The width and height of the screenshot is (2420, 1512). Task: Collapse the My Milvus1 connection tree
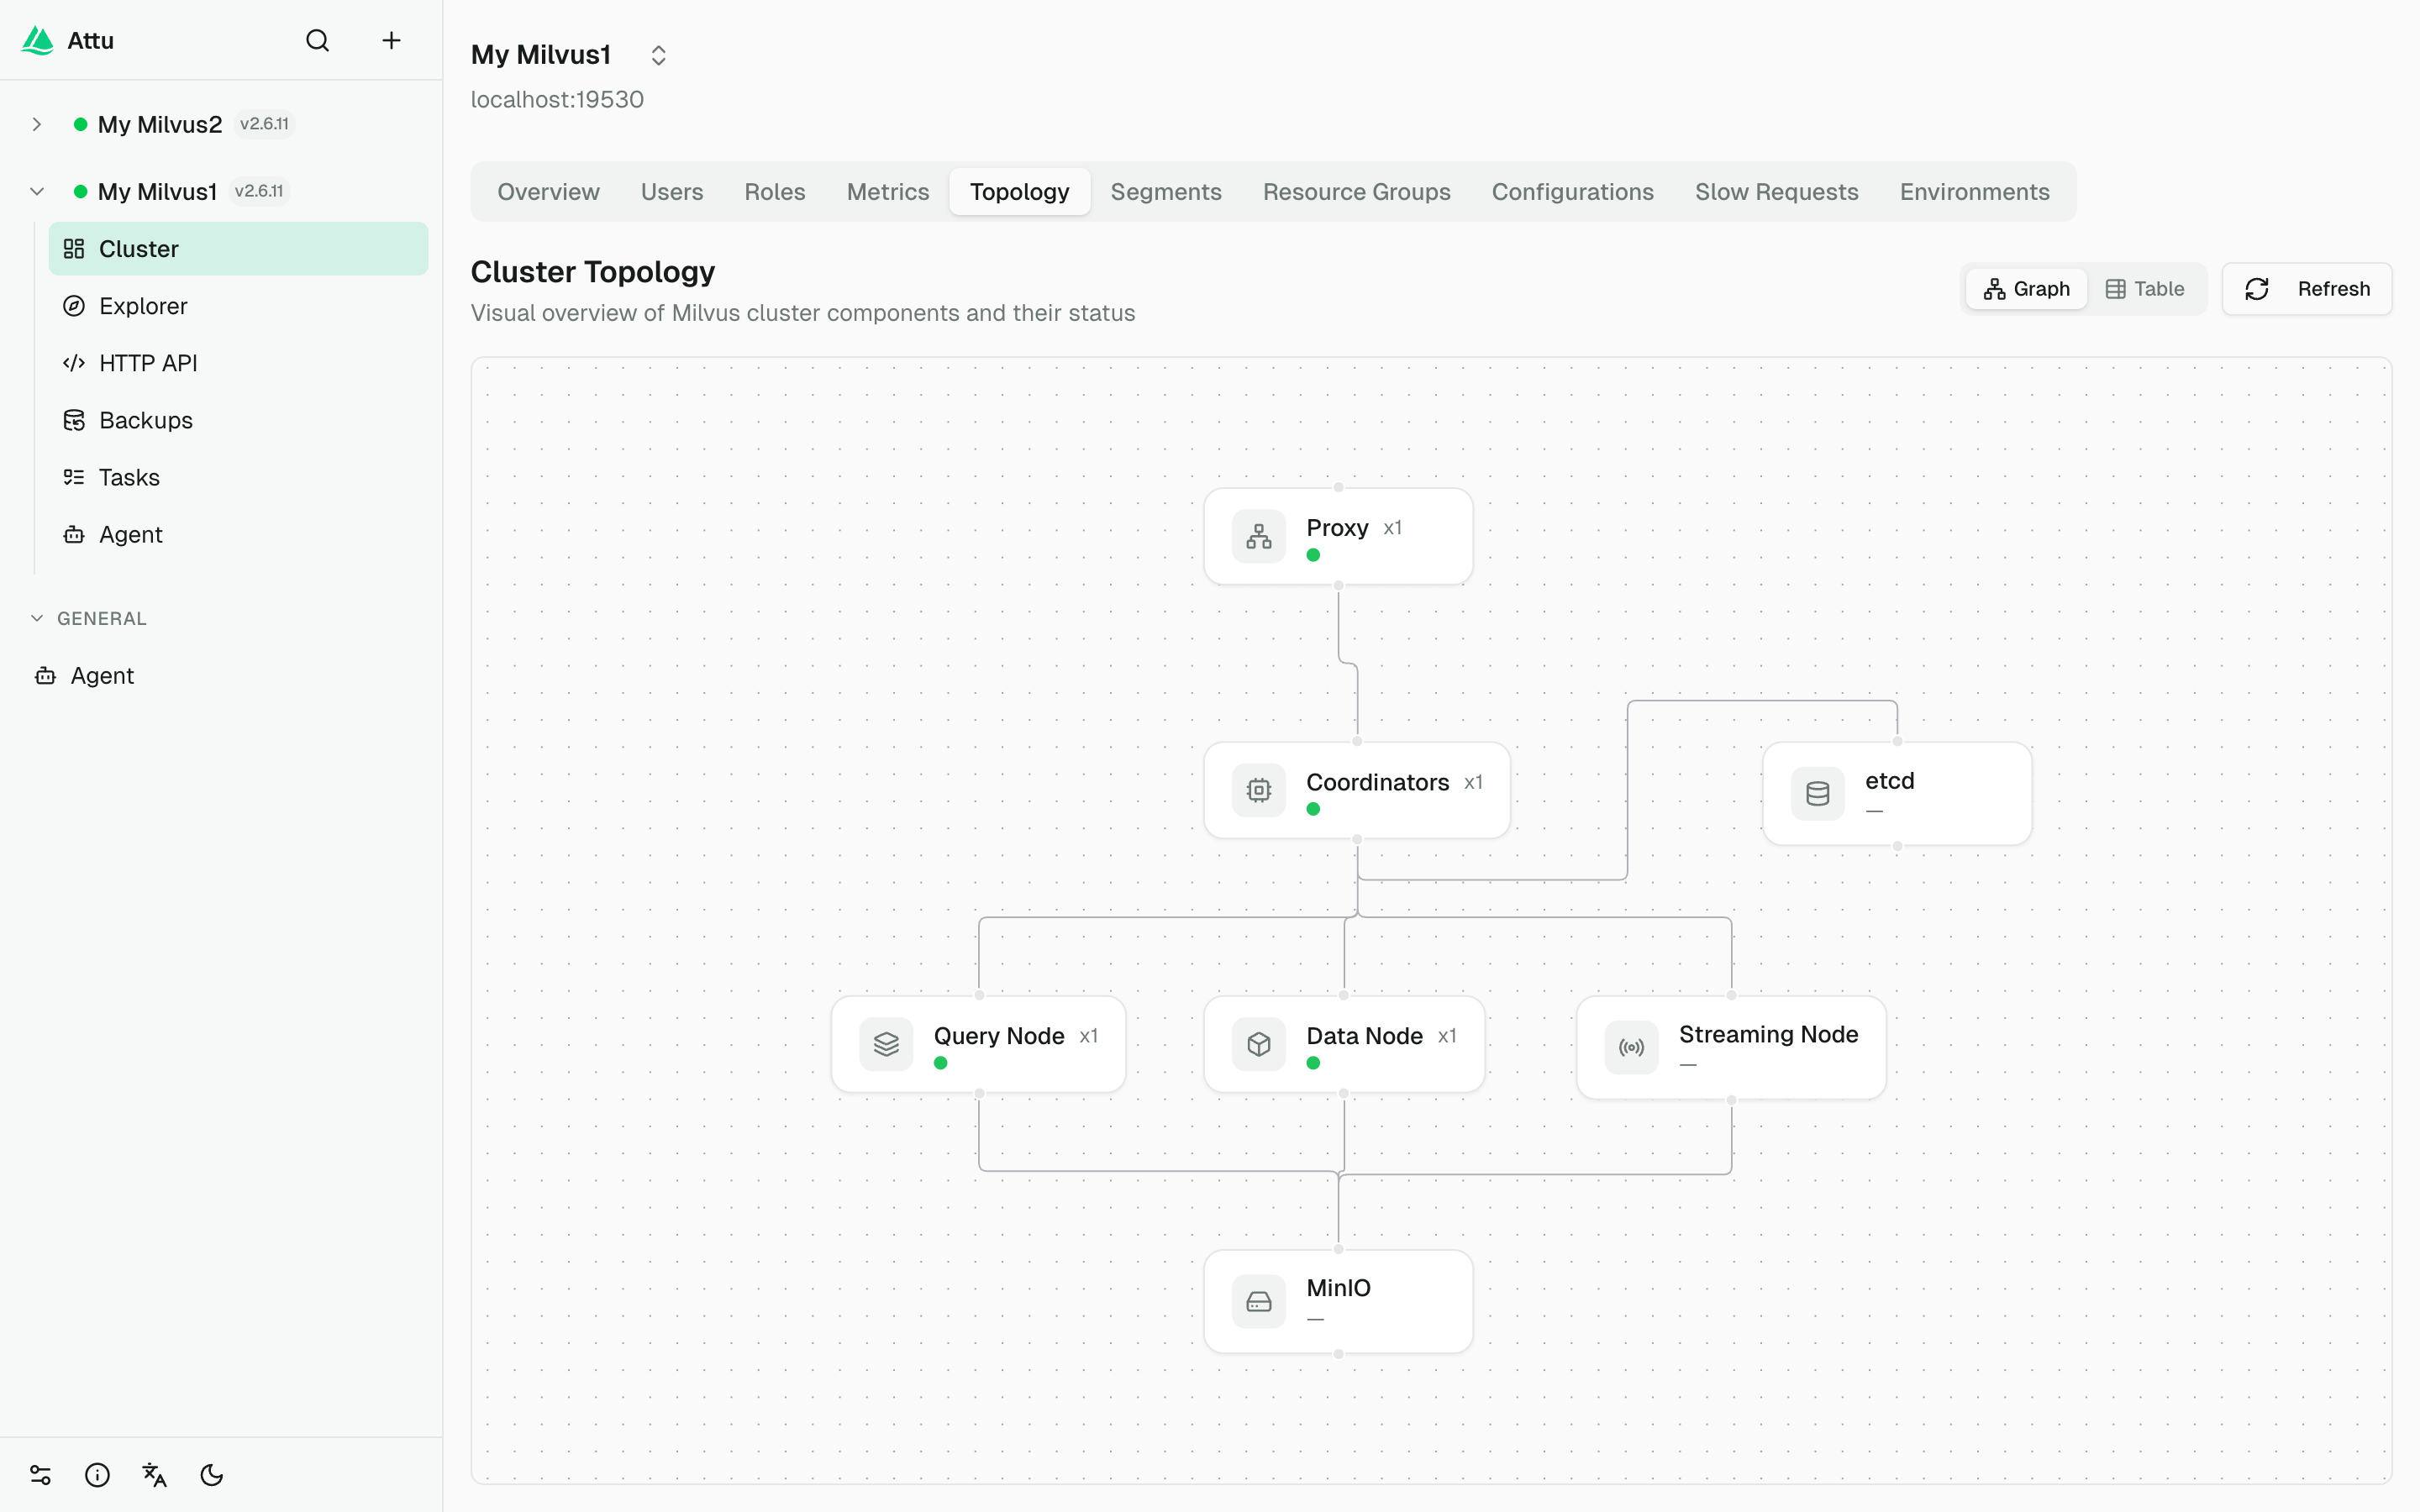coord(37,191)
